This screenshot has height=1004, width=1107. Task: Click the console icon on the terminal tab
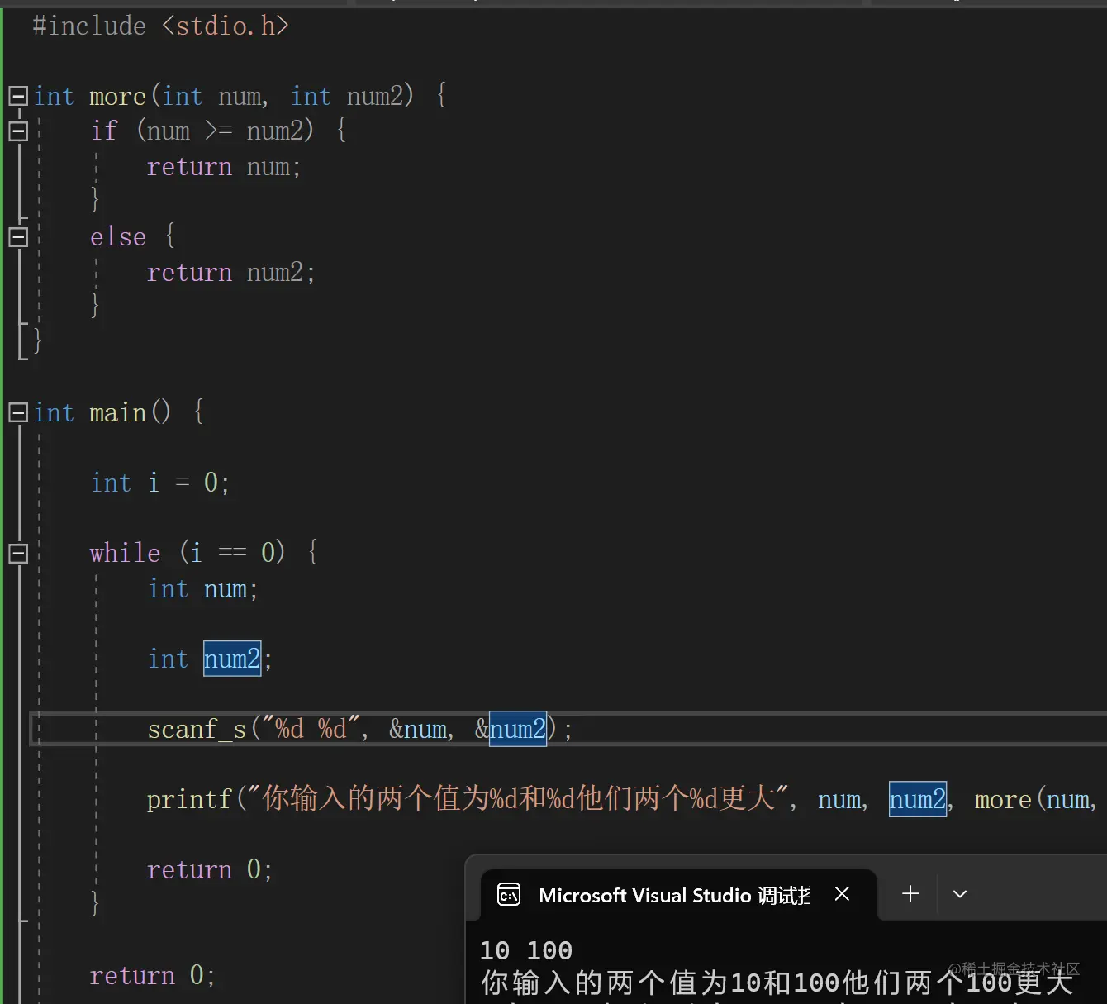tap(509, 894)
